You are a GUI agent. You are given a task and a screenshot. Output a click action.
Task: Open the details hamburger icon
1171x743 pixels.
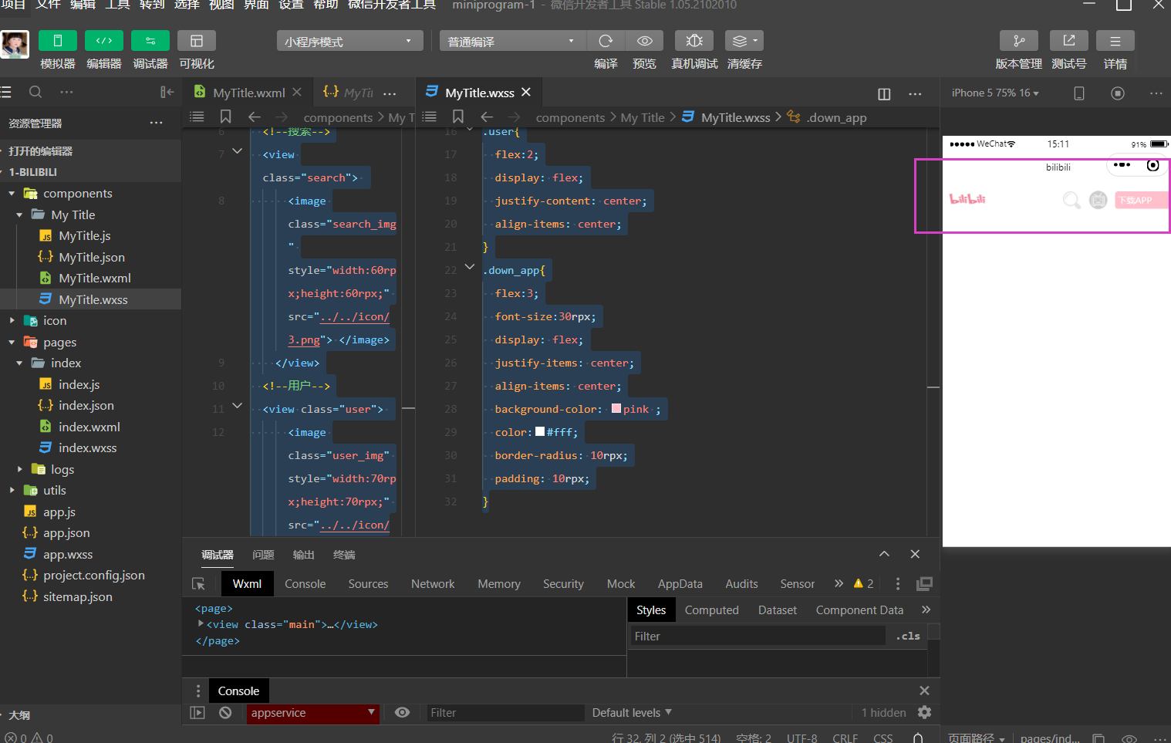[x=1115, y=41]
